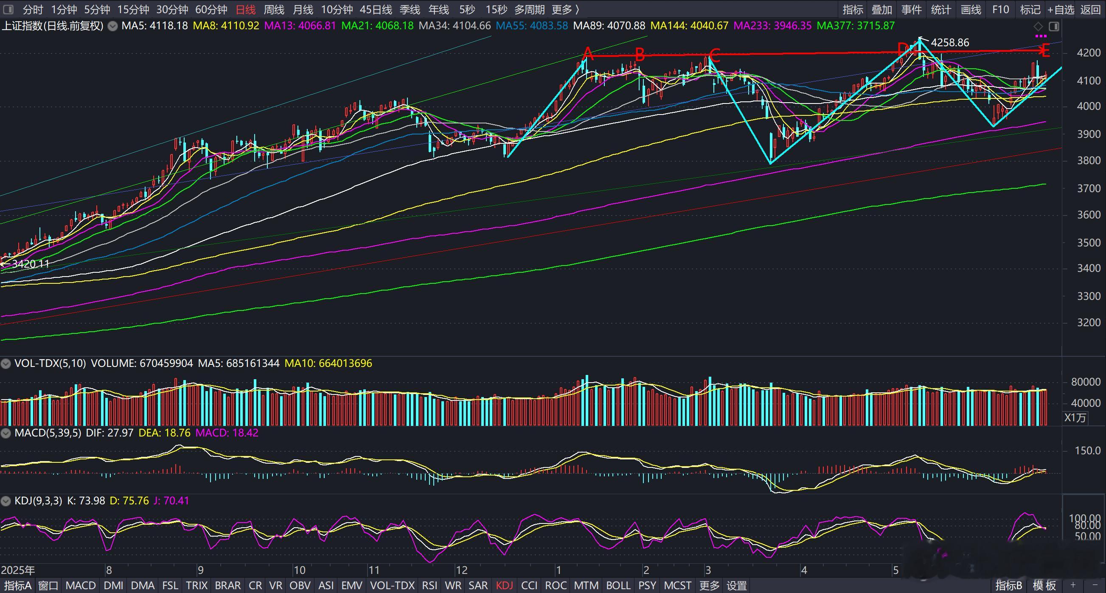Expand the 上证指数 main chart indicator dropdown
Viewport: 1106px width, 593px height.
point(112,26)
